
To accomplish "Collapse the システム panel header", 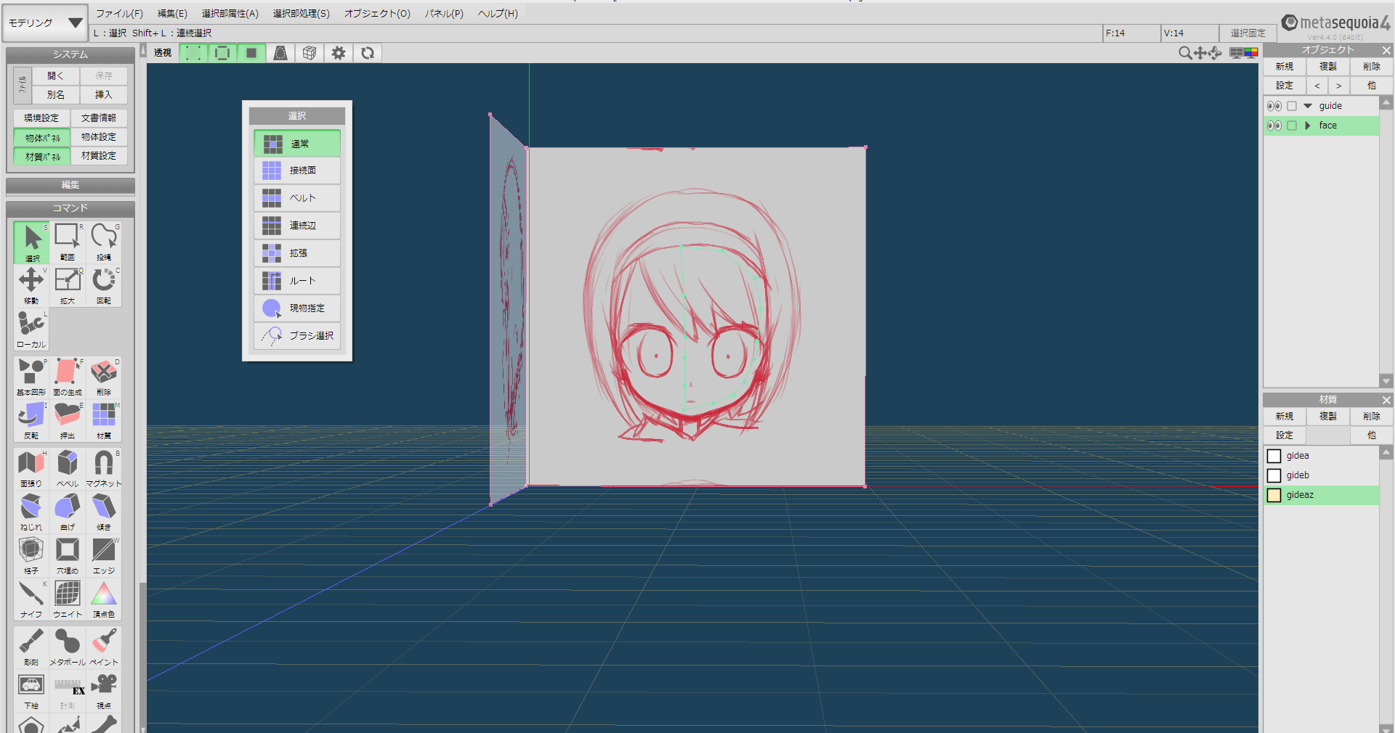I will [x=70, y=54].
